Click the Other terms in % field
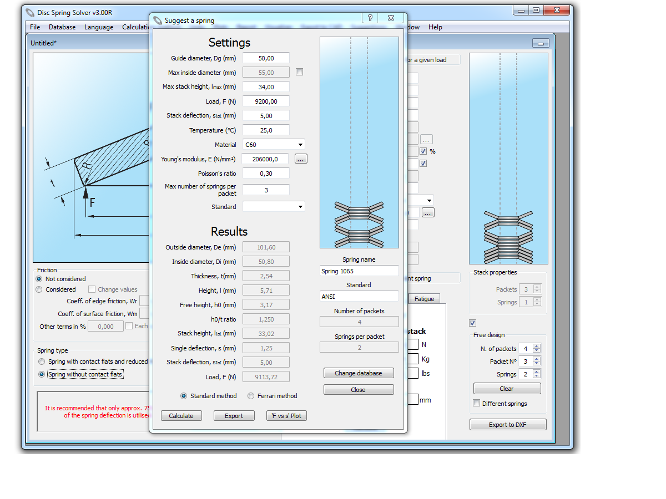This screenshot has height=499, width=666. (x=105, y=327)
